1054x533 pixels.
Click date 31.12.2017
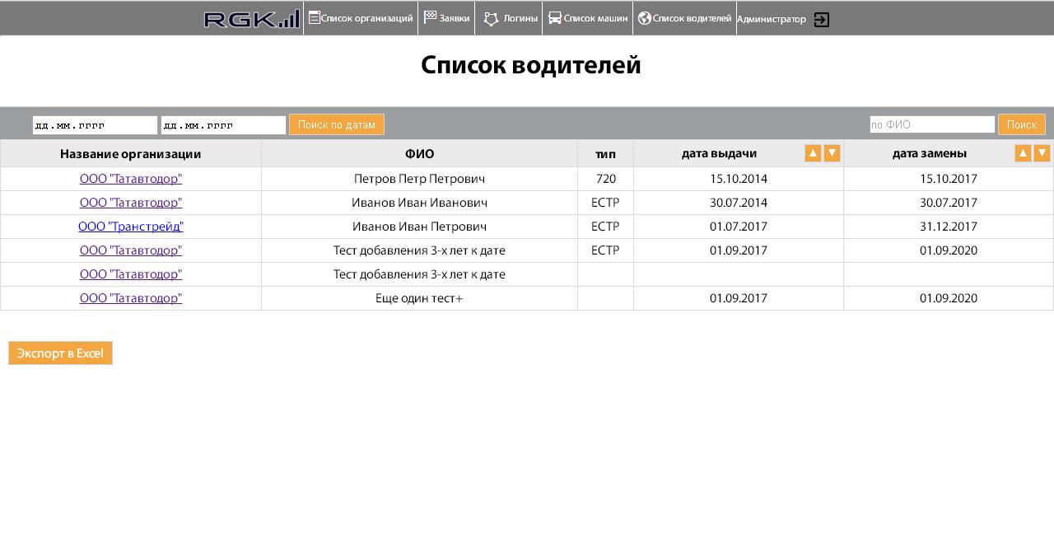coord(949,227)
